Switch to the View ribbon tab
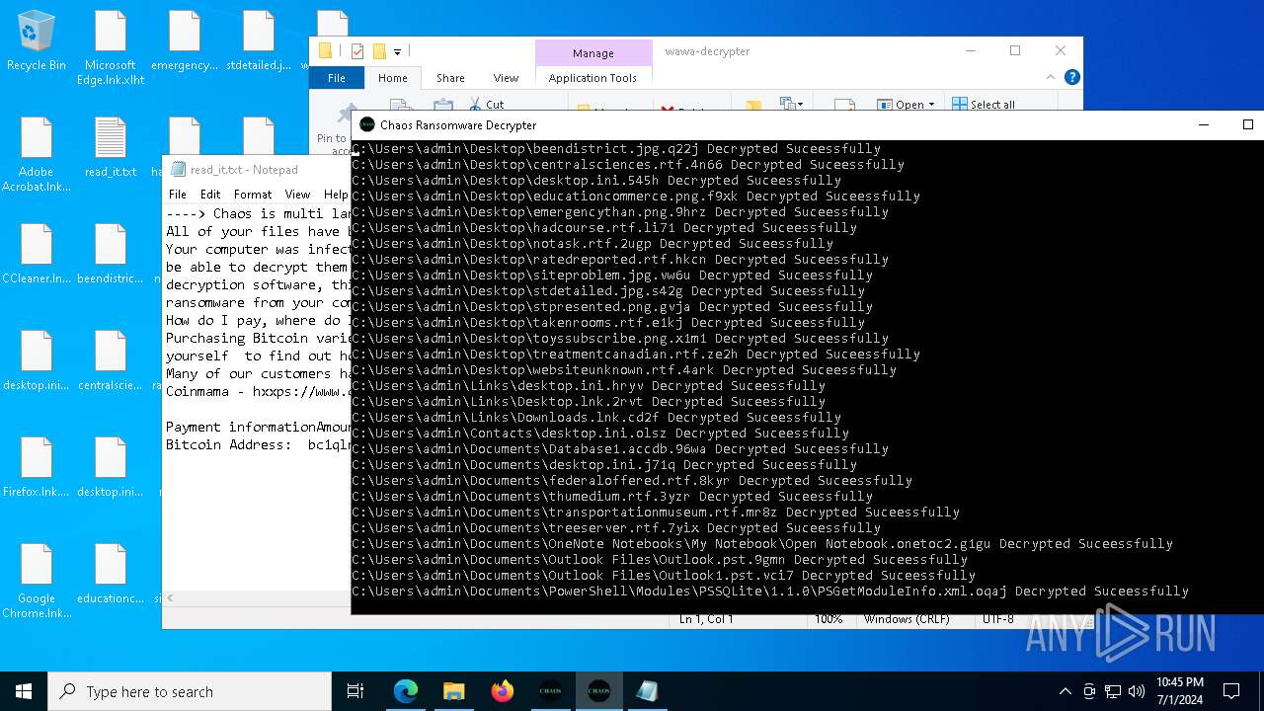Screen dimensions: 1264x711 coord(506,78)
